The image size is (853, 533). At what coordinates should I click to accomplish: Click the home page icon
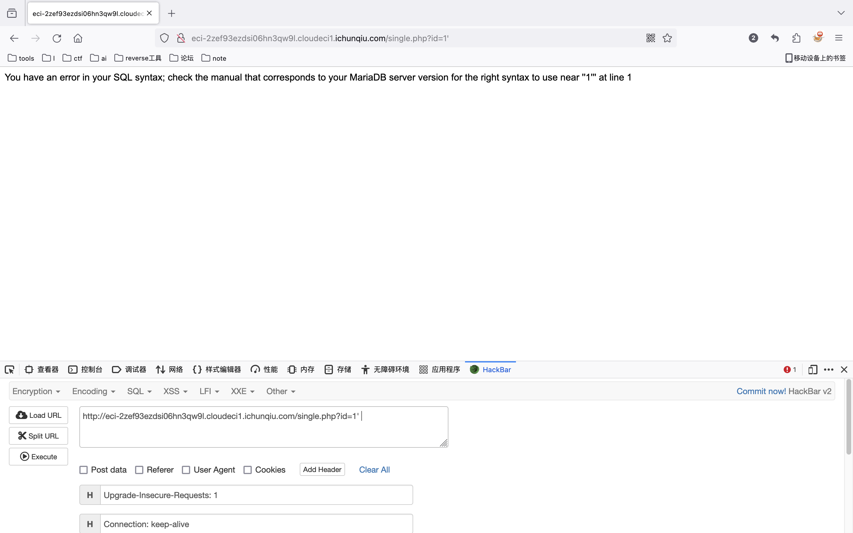78,38
